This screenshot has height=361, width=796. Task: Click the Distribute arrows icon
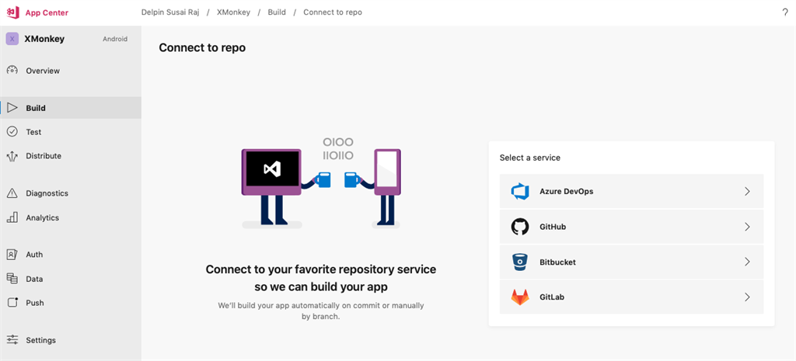(x=12, y=155)
